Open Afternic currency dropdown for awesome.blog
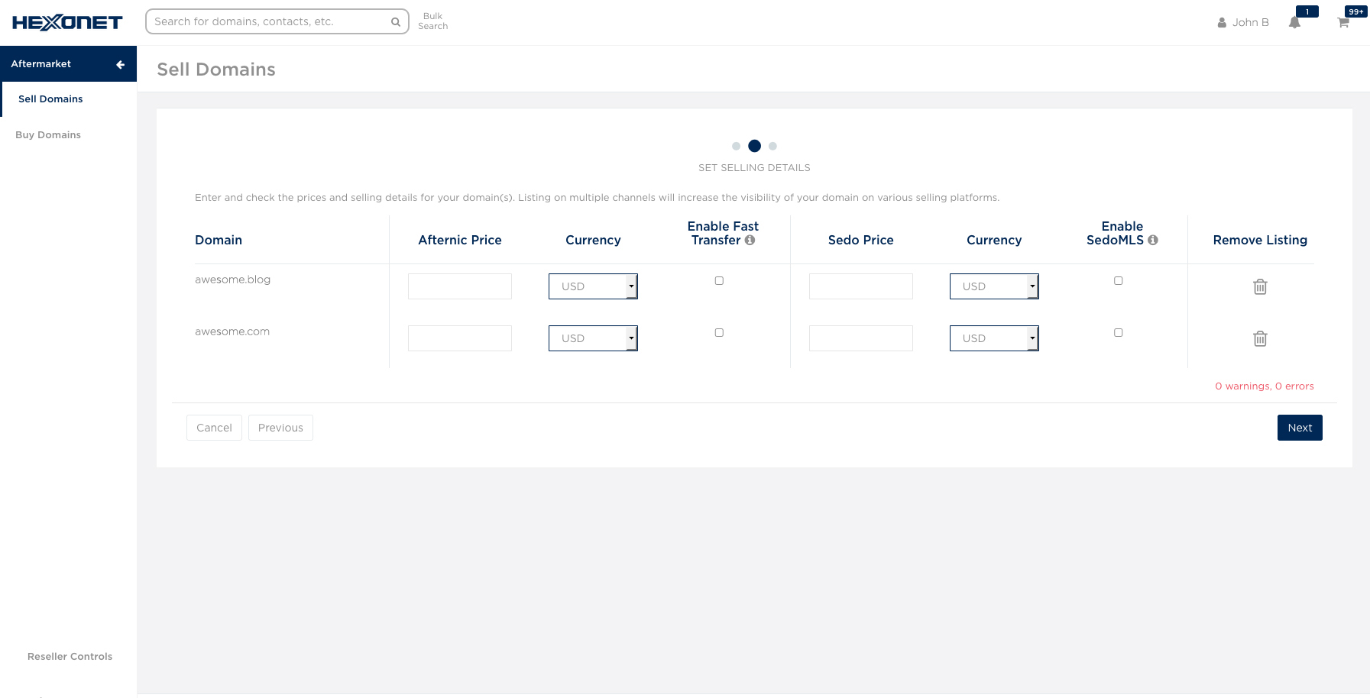The image size is (1370, 698). point(593,286)
